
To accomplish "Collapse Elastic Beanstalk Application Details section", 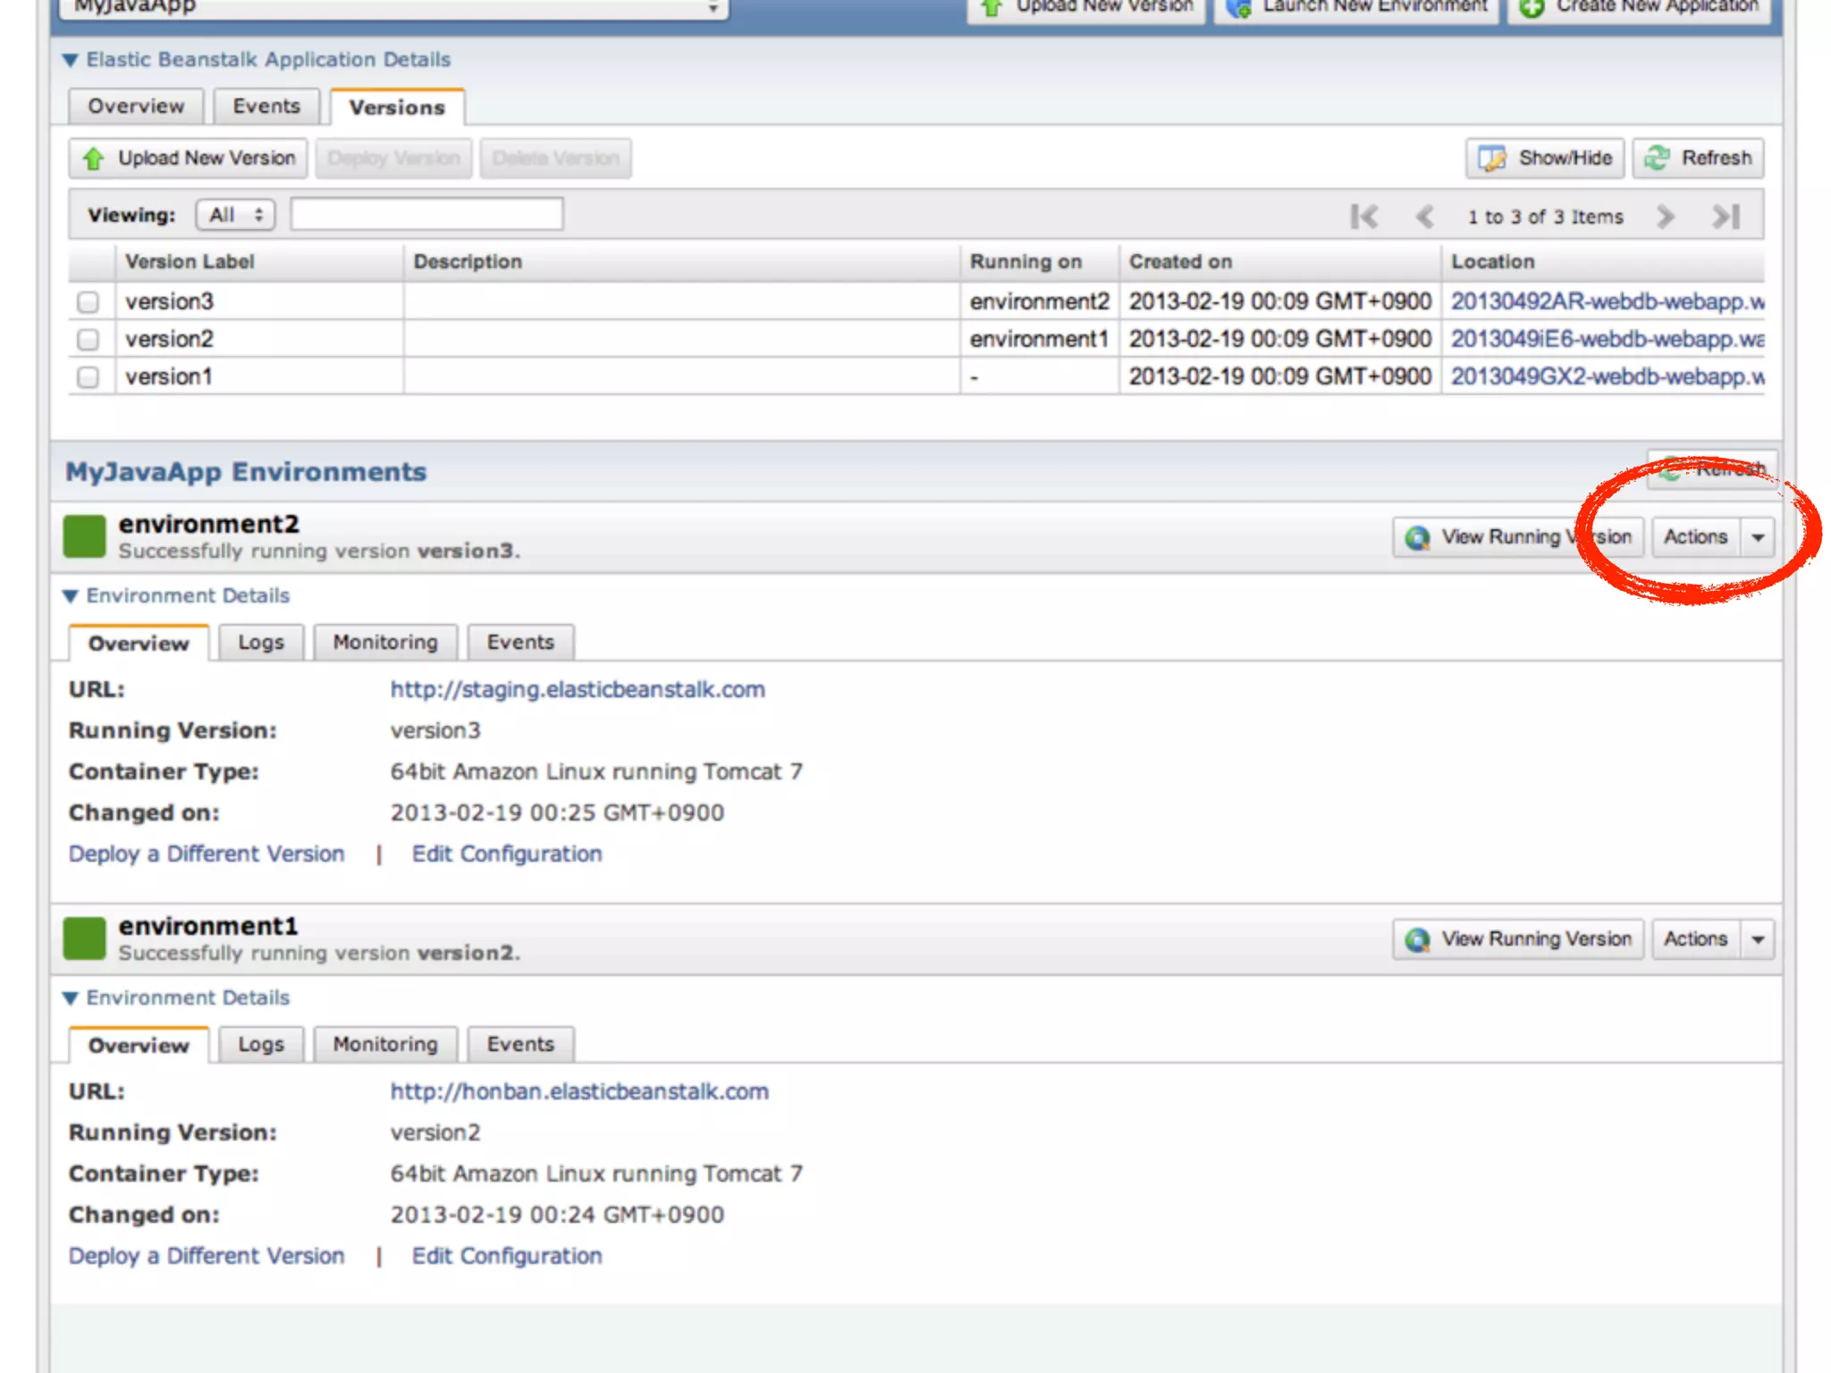I will pos(71,60).
